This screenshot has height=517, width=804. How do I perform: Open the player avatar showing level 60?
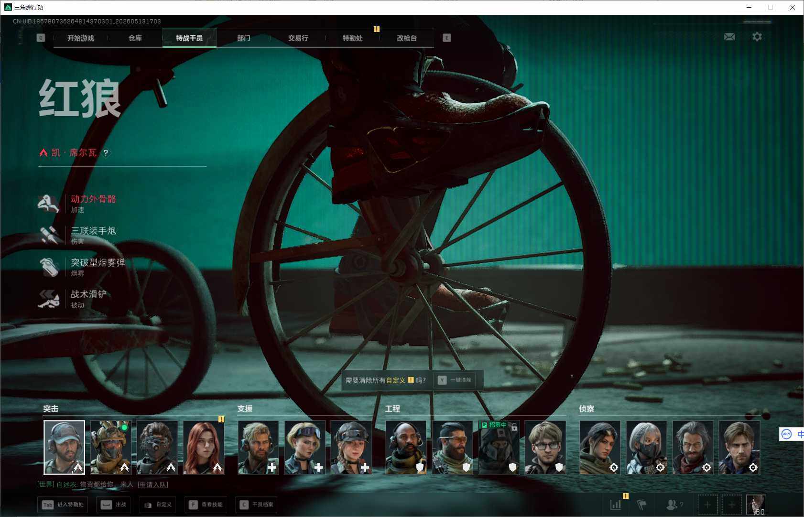[756, 505]
